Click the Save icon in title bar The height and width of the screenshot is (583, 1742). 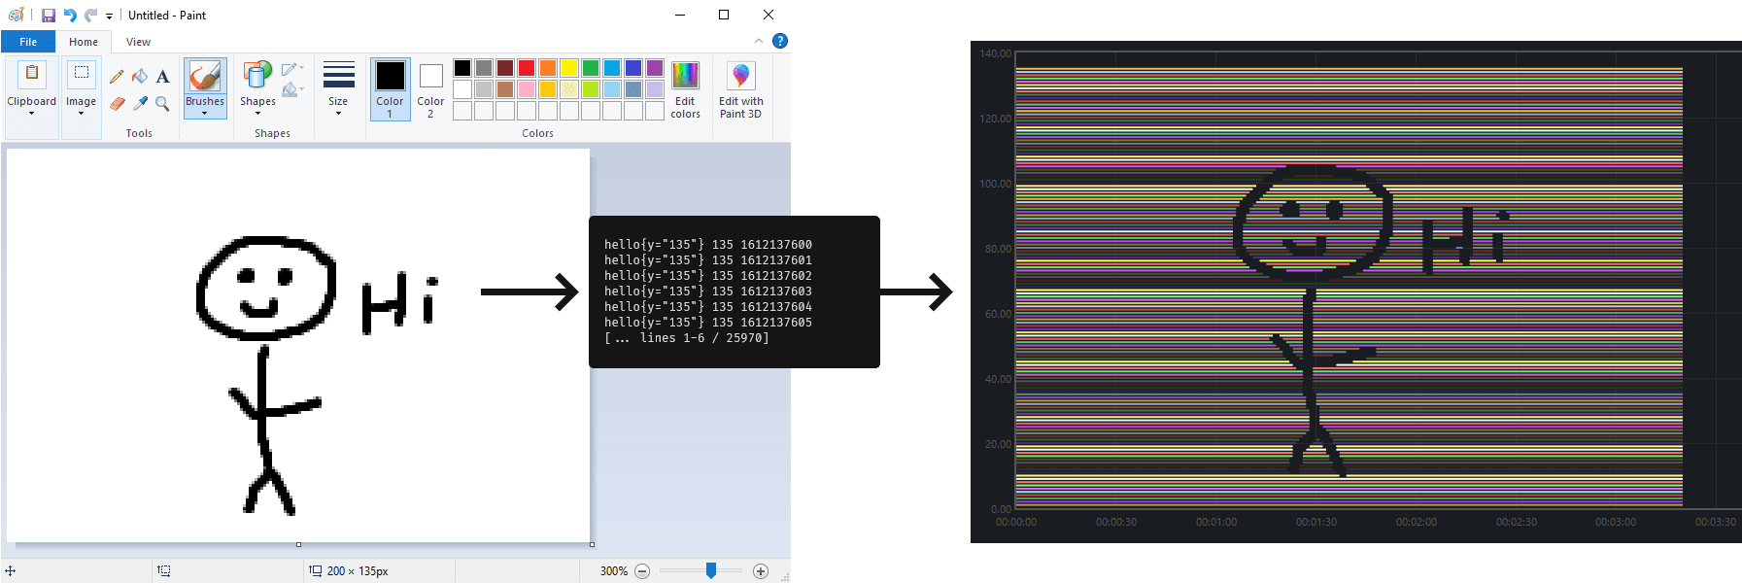click(x=48, y=16)
